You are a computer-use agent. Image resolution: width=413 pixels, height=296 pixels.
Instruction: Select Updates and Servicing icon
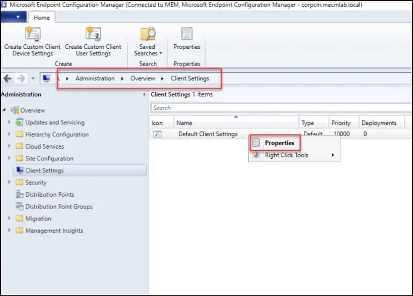[x=19, y=122]
